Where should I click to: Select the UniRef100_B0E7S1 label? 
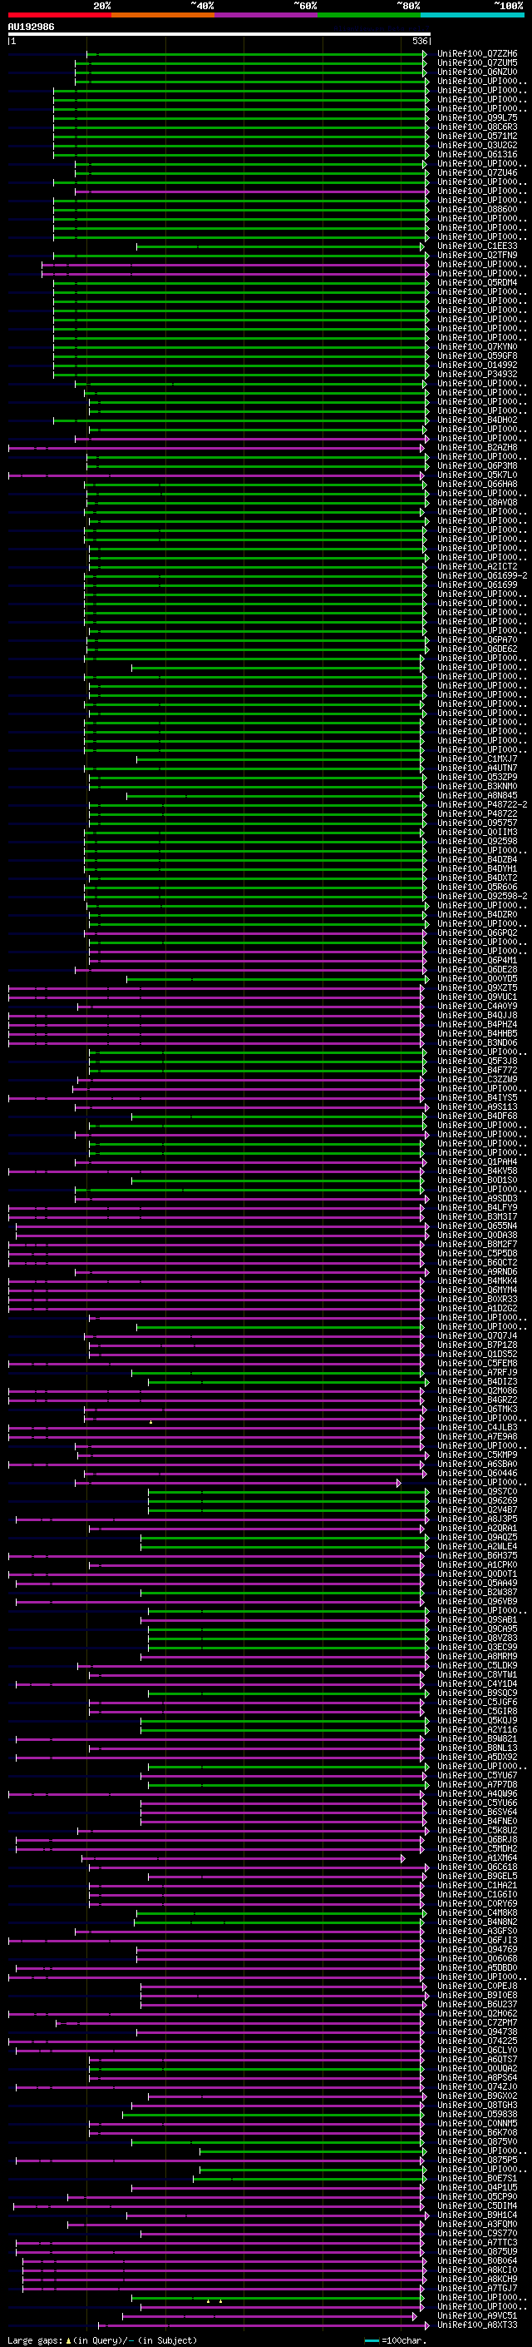point(477,2179)
